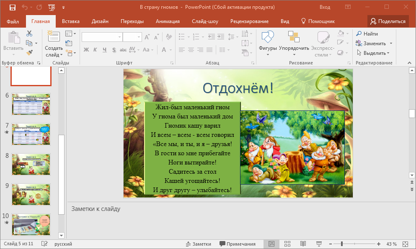Viewport: 416px width, 249px height.
Task: Toggle Italic (К) formatting
Action: (95, 49)
